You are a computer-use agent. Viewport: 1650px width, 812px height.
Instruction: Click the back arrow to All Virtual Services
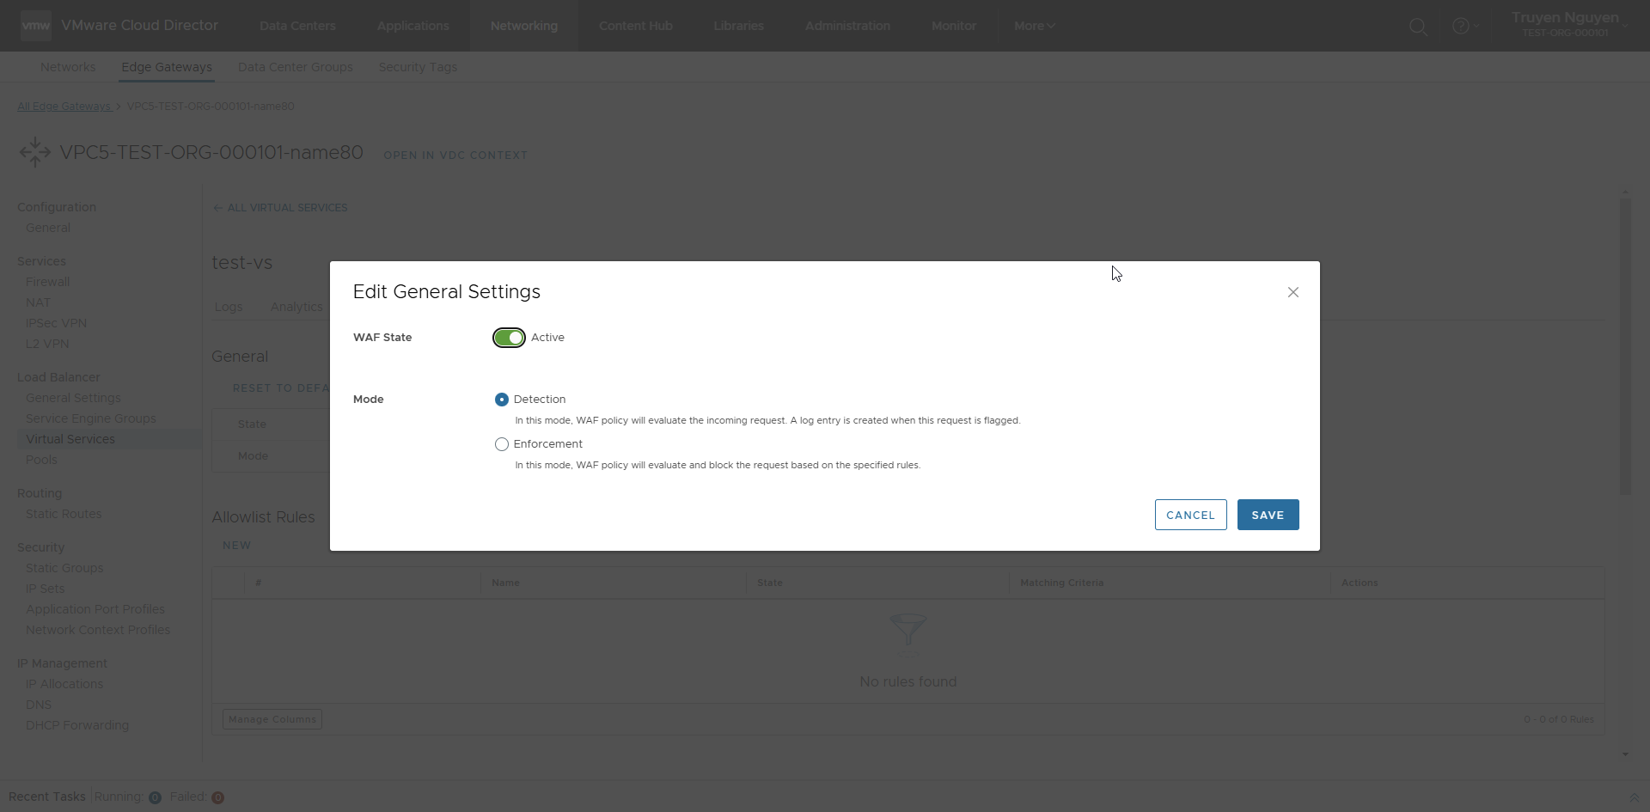(217, 208)
